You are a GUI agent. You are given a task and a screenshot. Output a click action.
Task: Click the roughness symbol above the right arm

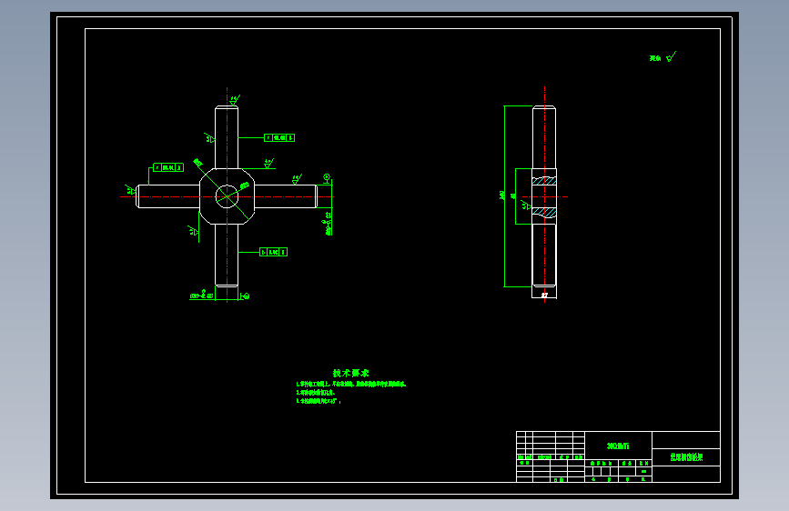[297, 178]
